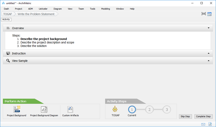Image resolution: width=216 pixels, height=127 pixels.
Task: Click the mail envelope icon in status bar
Action: [203, 124]
